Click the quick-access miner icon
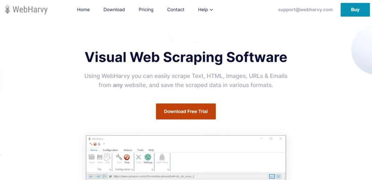The height and width of the screenshot is (180, 372). [99, 144]
